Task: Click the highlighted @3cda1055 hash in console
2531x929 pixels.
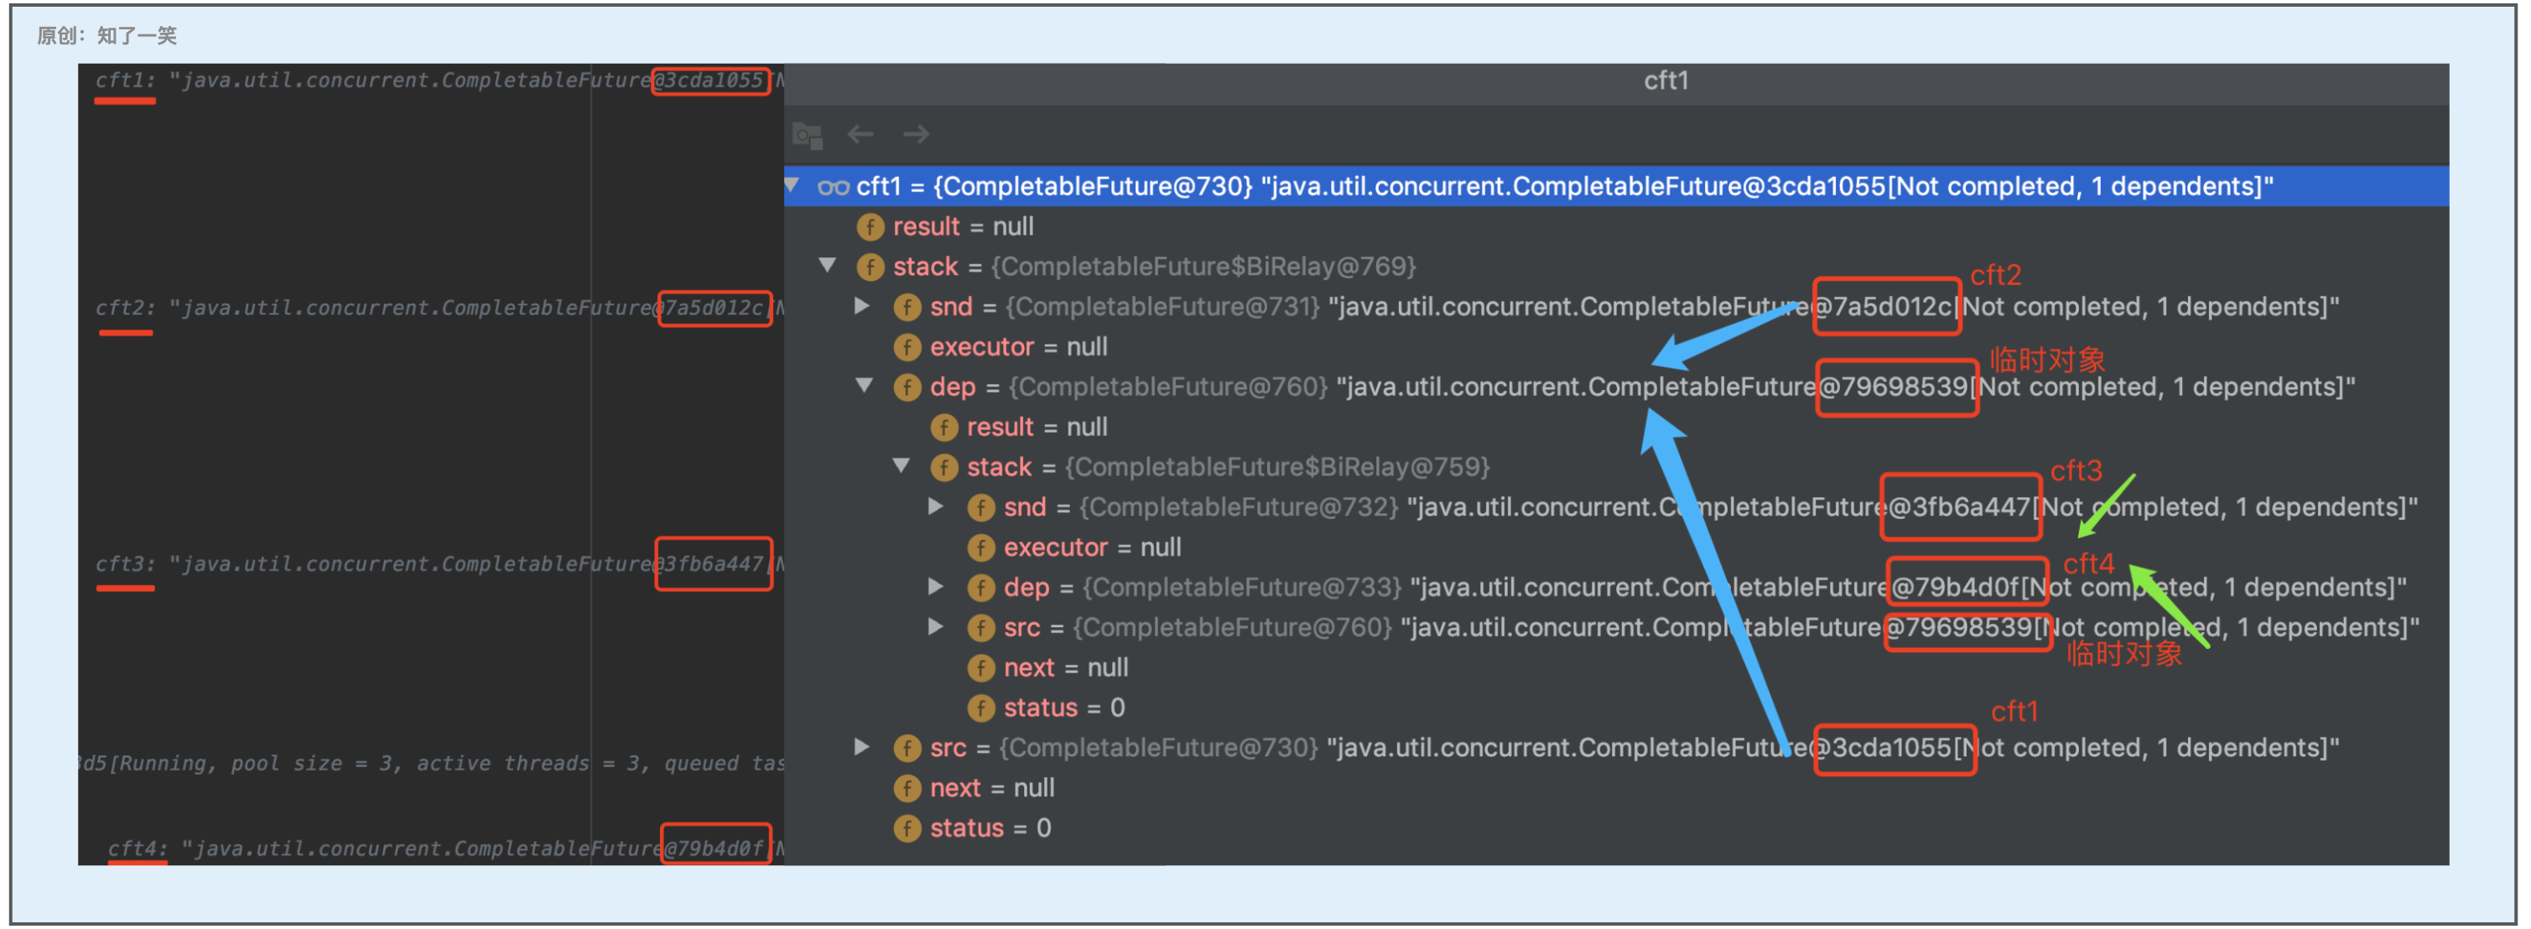Action: (710, 81)
